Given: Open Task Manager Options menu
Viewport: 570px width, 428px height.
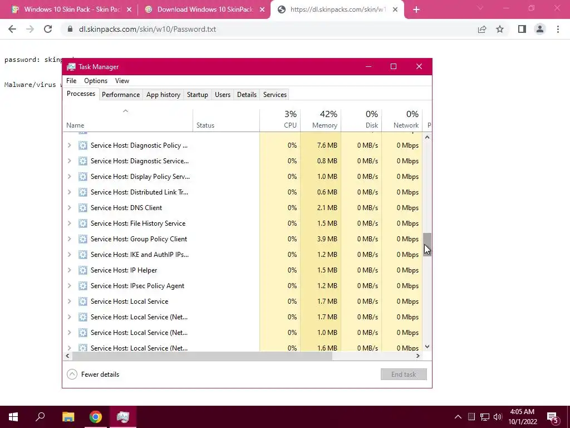Looking at the screenshot, I should point(96,81).
